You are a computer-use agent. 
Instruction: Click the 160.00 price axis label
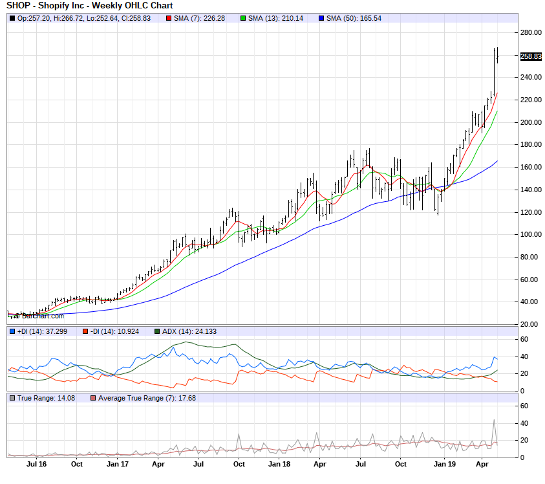531,168
